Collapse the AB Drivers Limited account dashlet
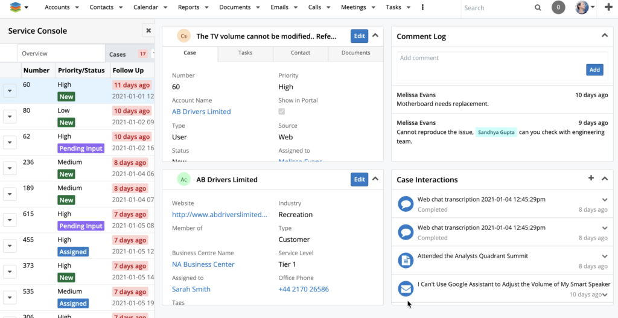Screen dimensions: 618x318 pyautogui.click(x=375, y=179)
